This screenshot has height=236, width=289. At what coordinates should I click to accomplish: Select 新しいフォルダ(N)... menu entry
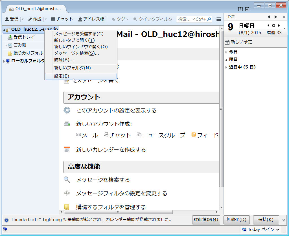pyautogui.click(x=81, y=68)
